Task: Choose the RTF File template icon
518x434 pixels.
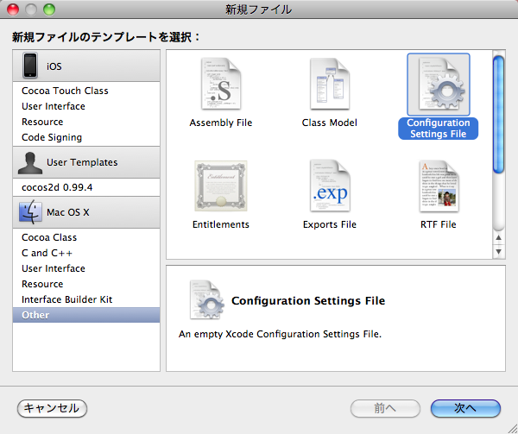Action: (x=439, y=186)
